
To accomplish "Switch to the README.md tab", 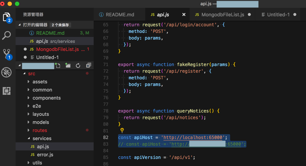I will (x=120, y=15).
